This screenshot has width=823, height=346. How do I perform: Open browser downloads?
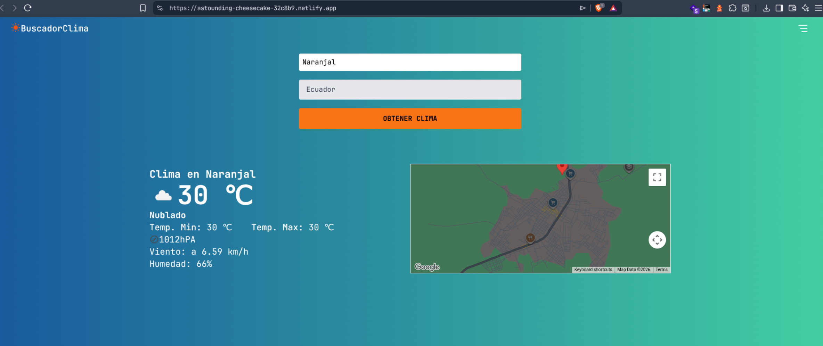coord(766,8)
